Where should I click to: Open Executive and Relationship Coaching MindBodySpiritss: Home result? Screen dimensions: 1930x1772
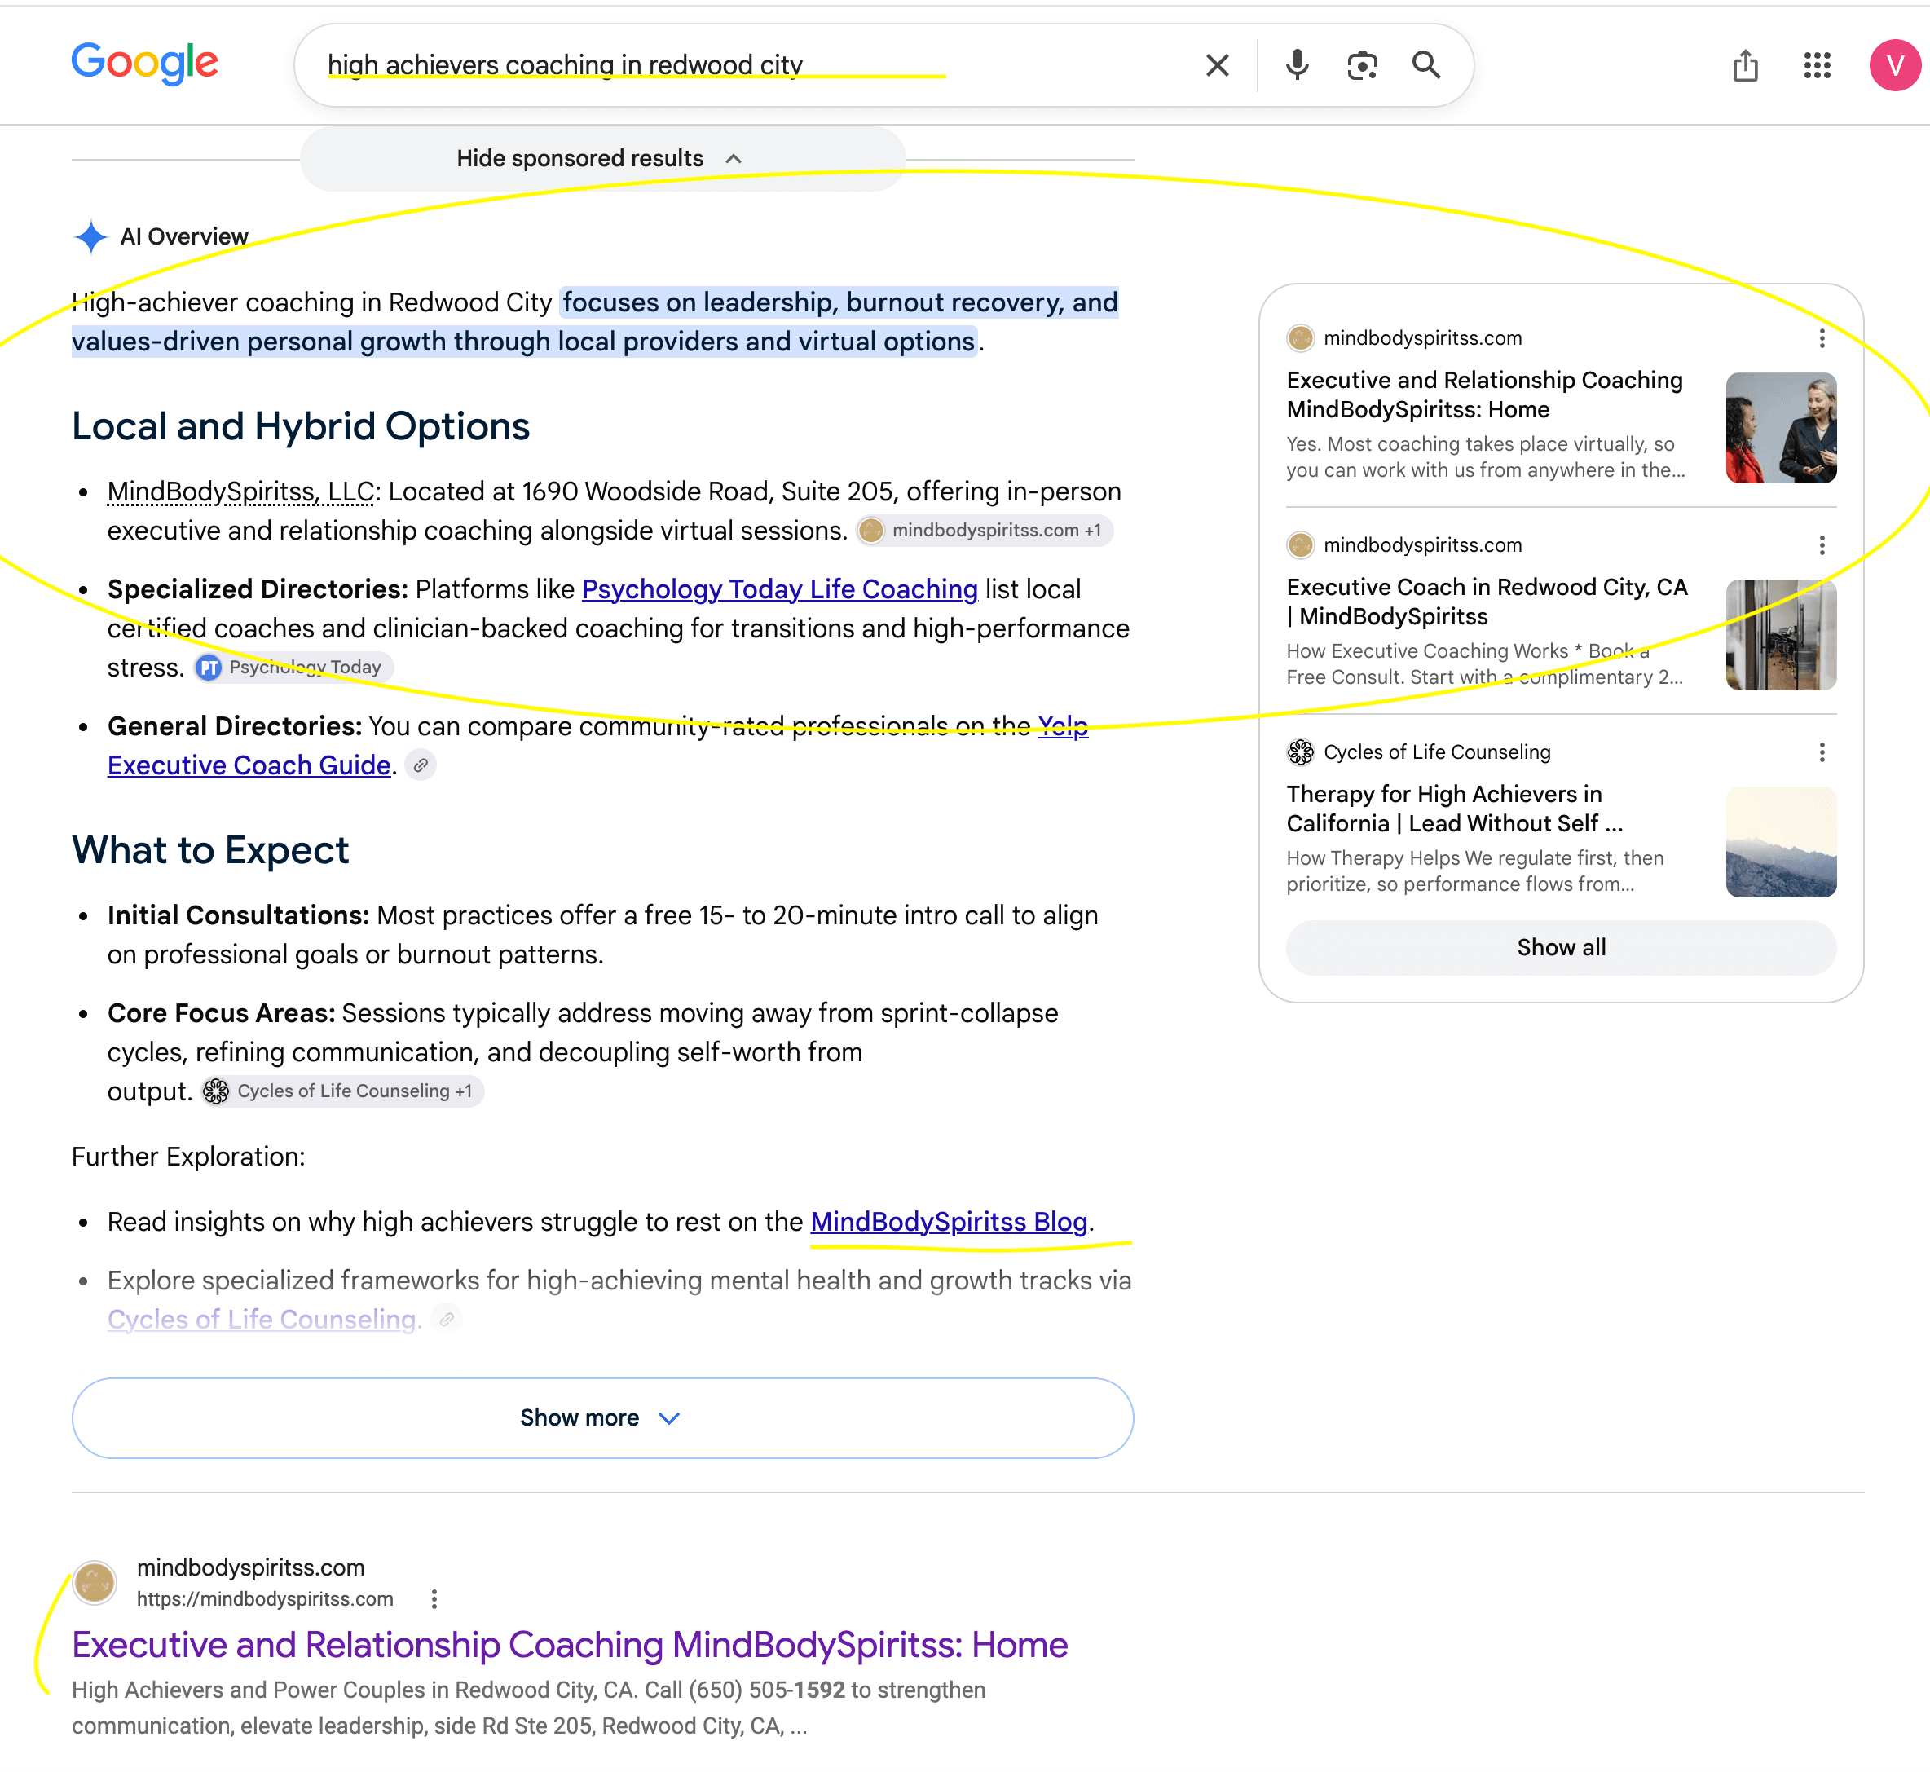click(x=570, y=1646)
